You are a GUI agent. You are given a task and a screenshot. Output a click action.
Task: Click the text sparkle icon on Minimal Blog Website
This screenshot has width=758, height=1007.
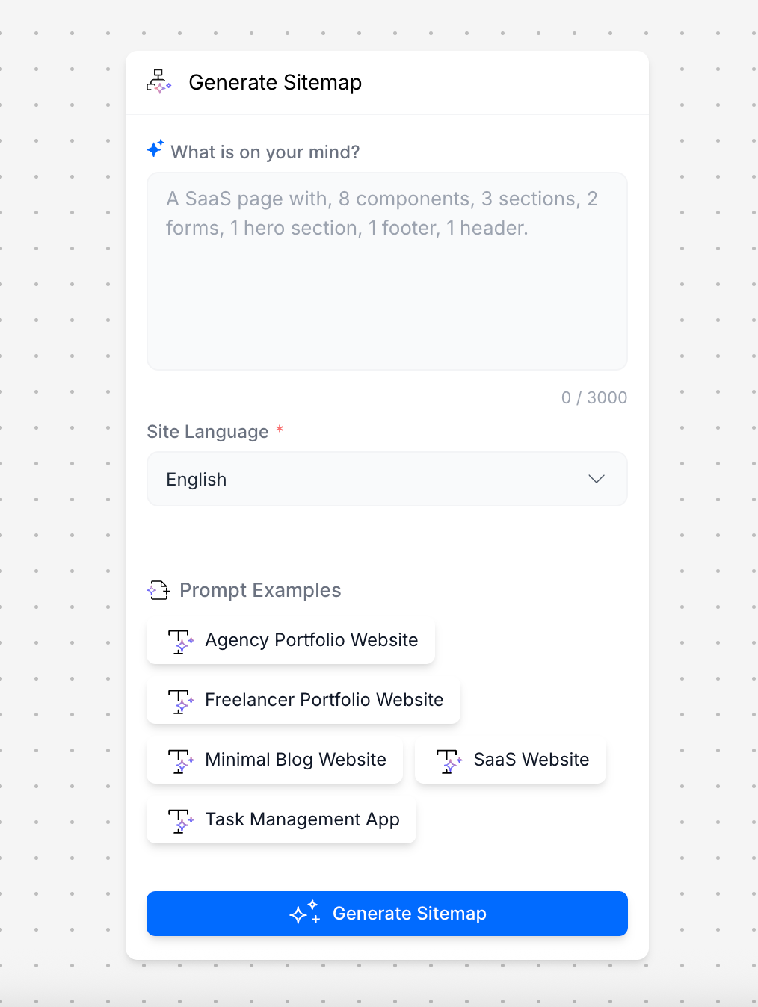tap(181, 760)
